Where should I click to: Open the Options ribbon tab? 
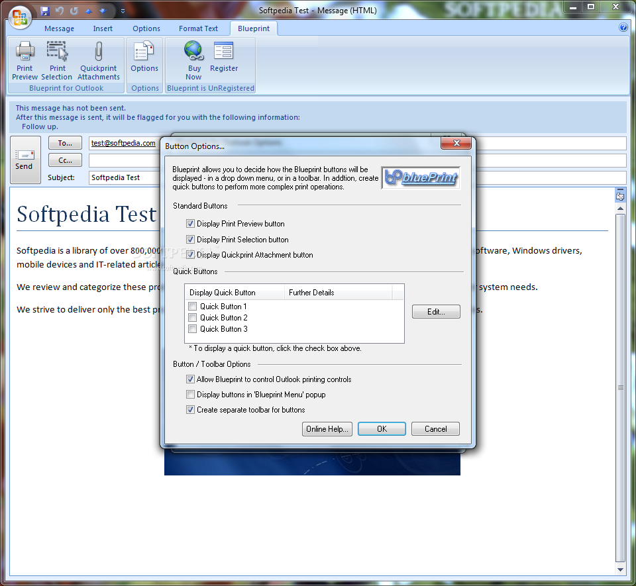click(x=146, y=28)
